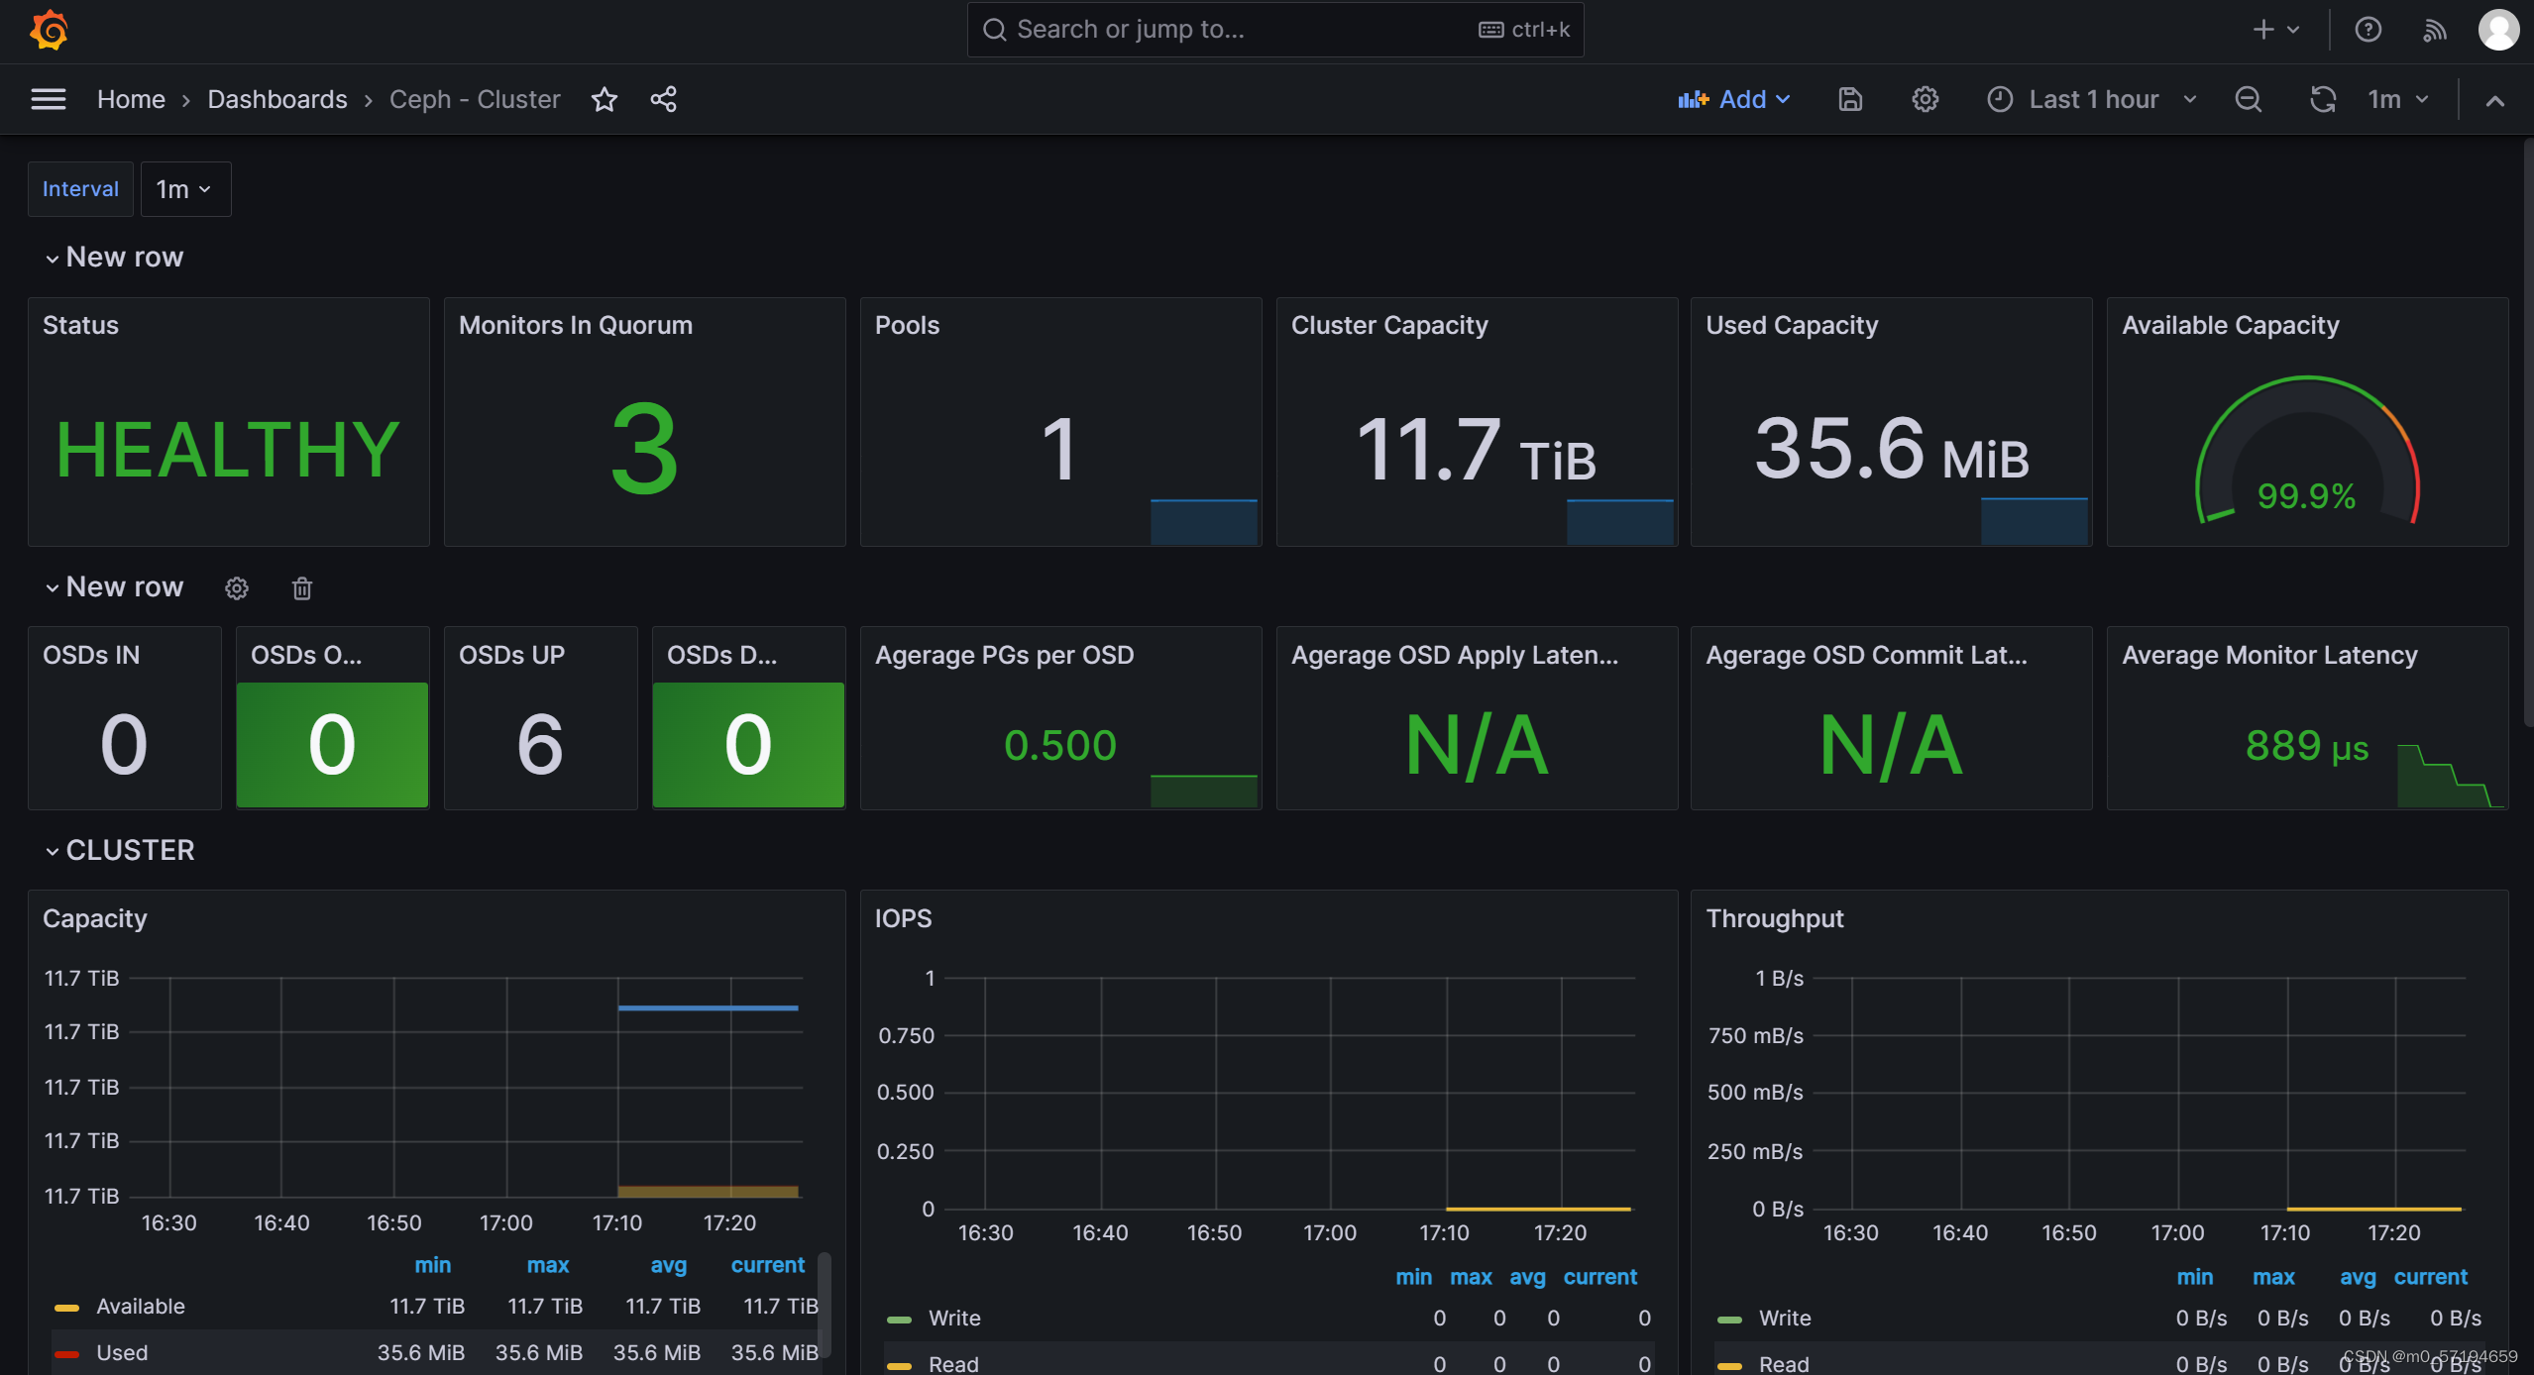Go to the Dashboards breadcrumb

(276, 99)
